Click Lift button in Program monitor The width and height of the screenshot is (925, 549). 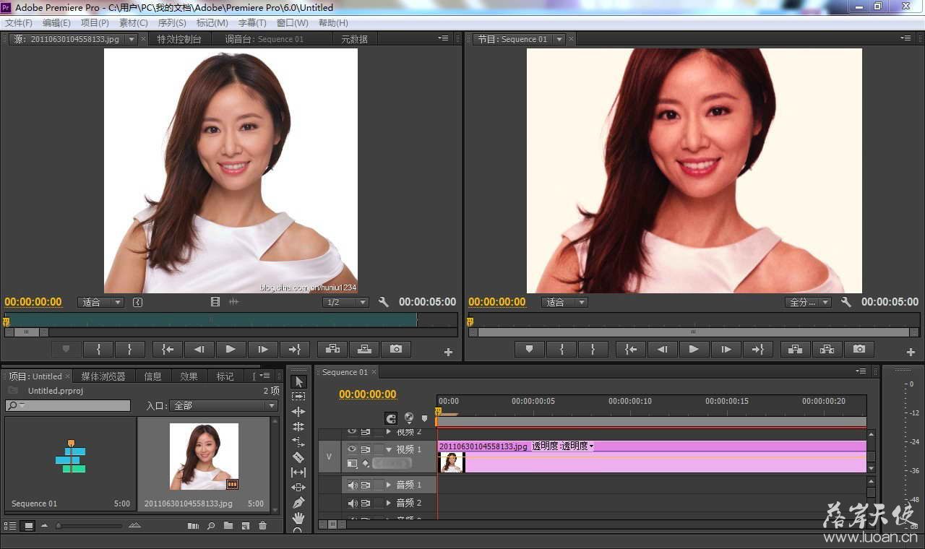coord(795,349)
